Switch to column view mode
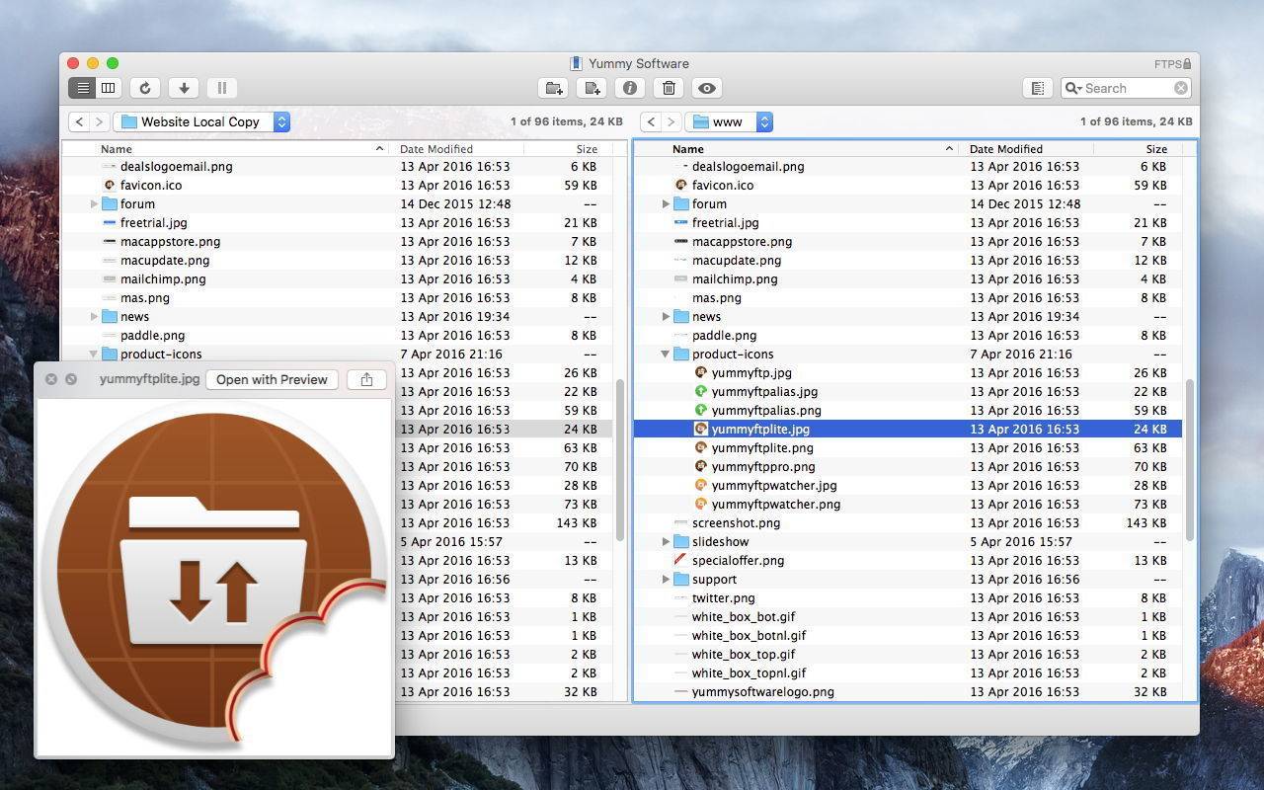The height and width of the screenshot is (790, 1264). click(109, 88)
